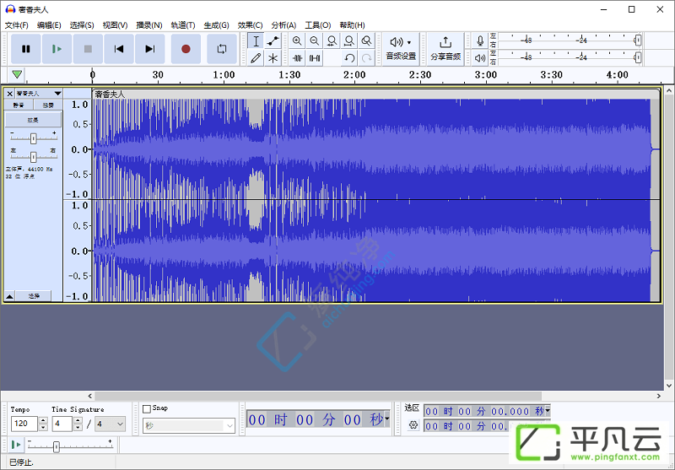The image size is (675, 470).
Task: Open the 音频设置 audio setup dropdown
Action: [x=400, y=49]
